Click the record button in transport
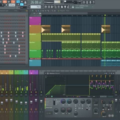This screenshot has width=120, height=120. click(x=6, y=5)
